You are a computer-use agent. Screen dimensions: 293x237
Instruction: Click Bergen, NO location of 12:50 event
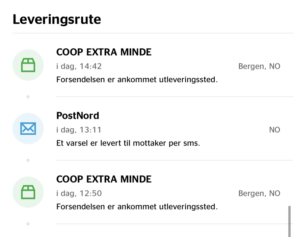(259, 194)
